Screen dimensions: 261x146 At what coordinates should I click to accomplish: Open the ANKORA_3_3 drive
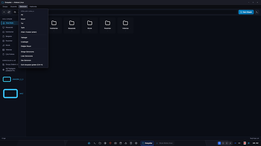pos(13,79)
